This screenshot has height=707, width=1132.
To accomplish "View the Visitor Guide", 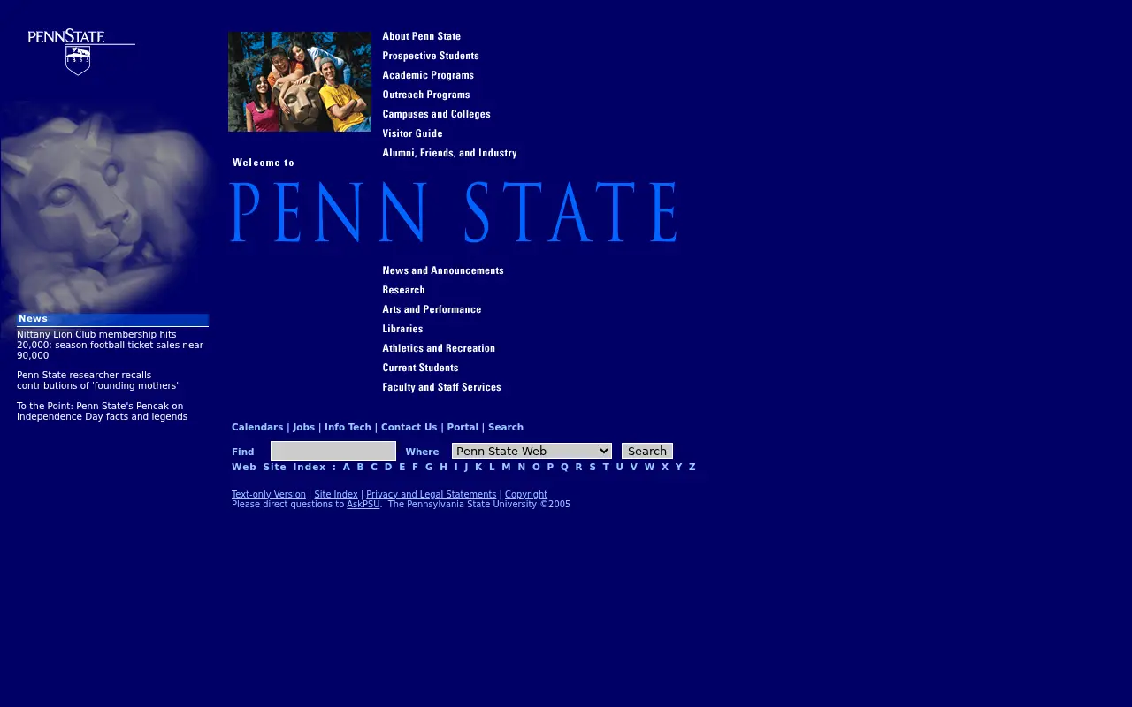I will click(x=412, y=133).
